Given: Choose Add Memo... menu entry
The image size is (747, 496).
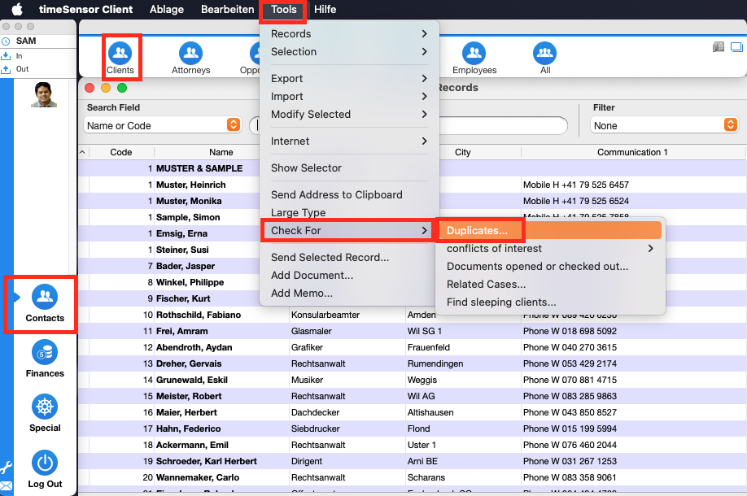Looking at the screenshot, I should (349, 293).
